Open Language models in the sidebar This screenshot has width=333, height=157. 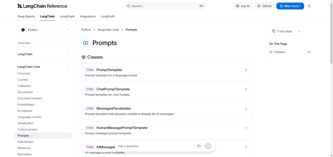point(30,117)
